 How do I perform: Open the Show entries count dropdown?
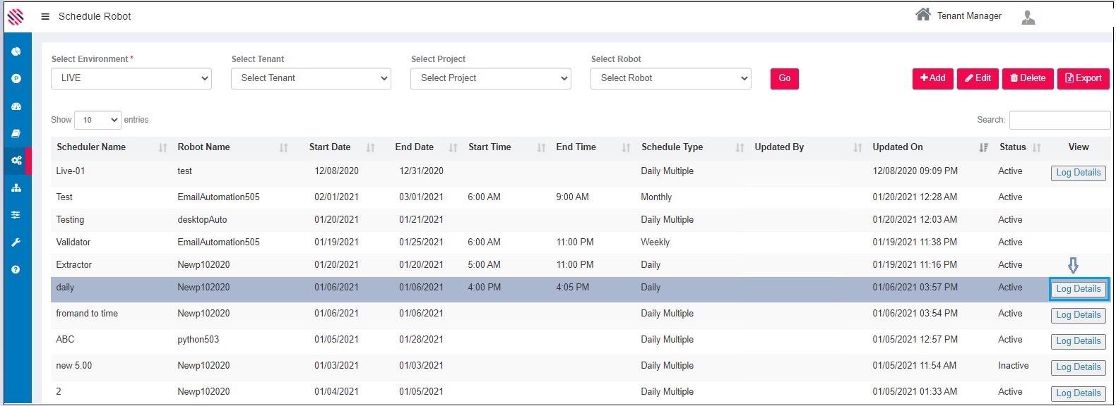[97, 120]
